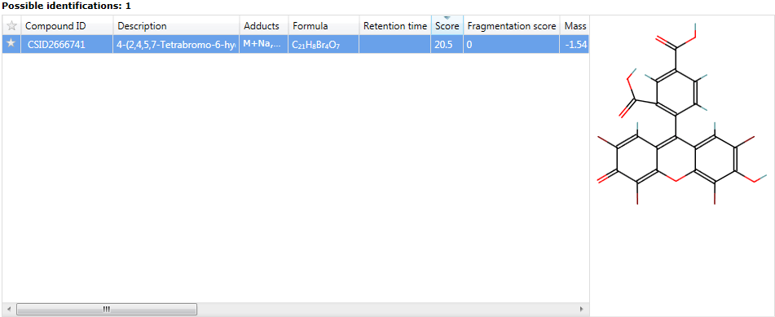The image size is (775, 317).
Task: Click the 20.5 score cell
Action: 447,45
